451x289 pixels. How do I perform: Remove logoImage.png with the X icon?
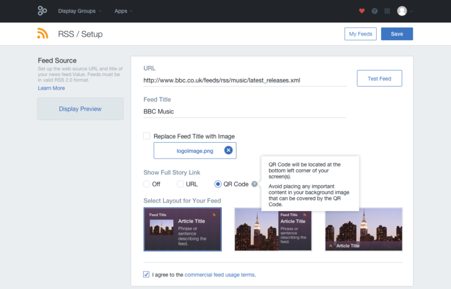[x=228, y=150]
